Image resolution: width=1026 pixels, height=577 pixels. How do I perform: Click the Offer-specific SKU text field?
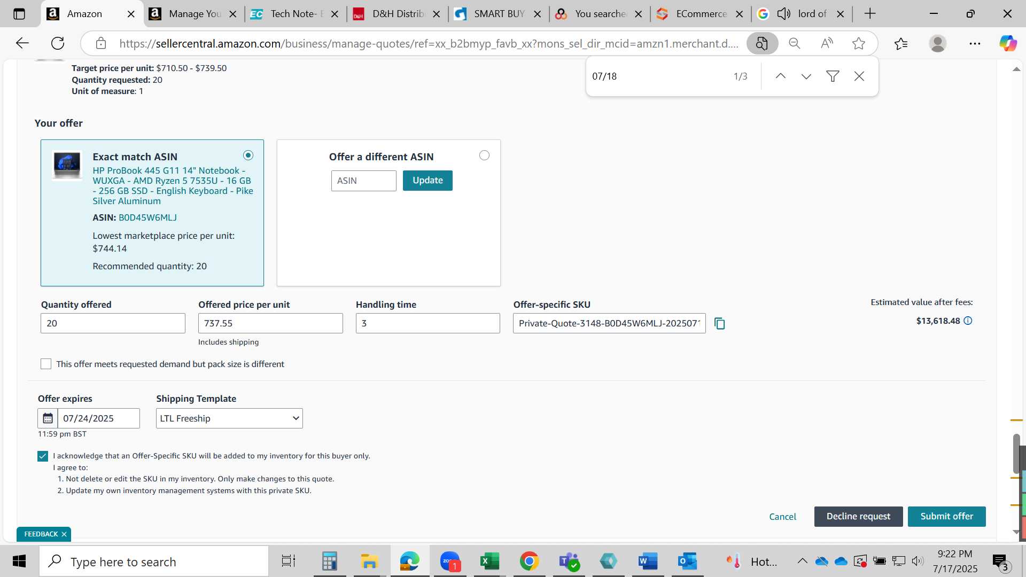pos(609,323)
